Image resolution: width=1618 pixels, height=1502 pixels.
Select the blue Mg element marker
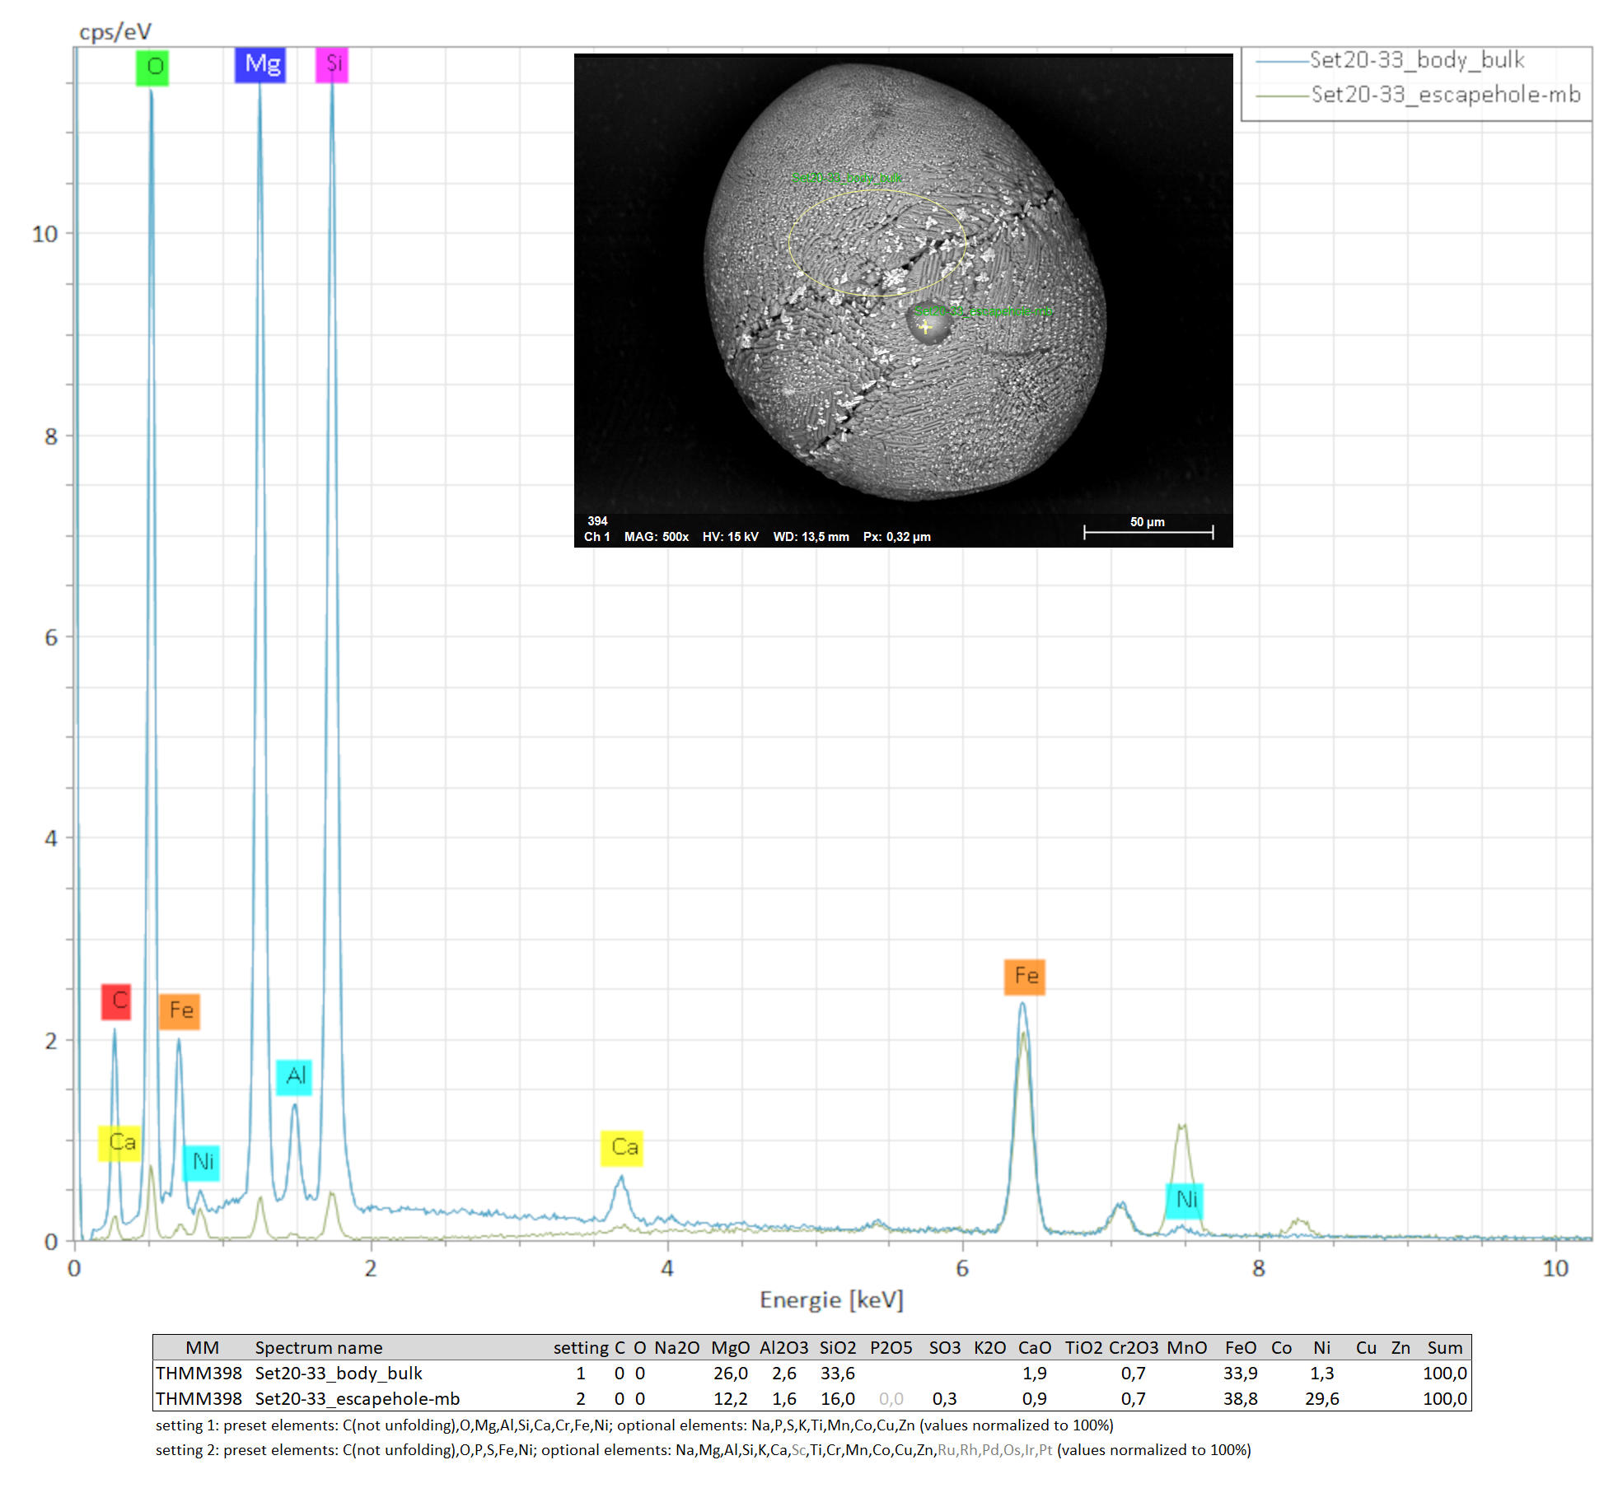[x=260, y=64]
